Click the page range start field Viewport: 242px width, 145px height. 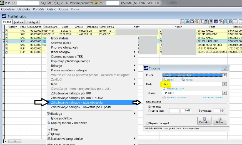174,111
